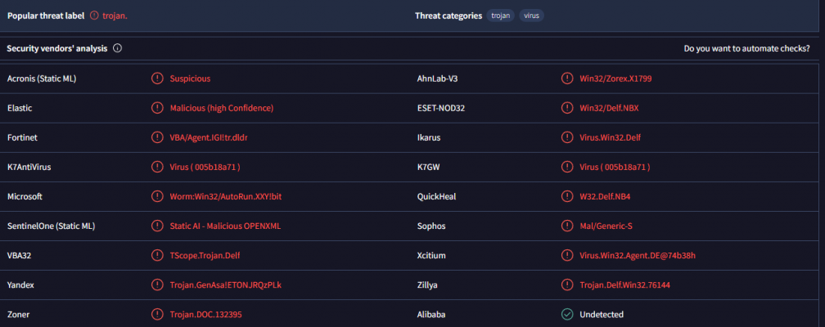Select vendor name Microsoft
Viewport: 825px width, 327px height.
25,196
